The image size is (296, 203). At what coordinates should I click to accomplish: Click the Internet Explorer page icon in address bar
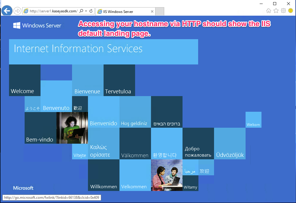point(26,11)
